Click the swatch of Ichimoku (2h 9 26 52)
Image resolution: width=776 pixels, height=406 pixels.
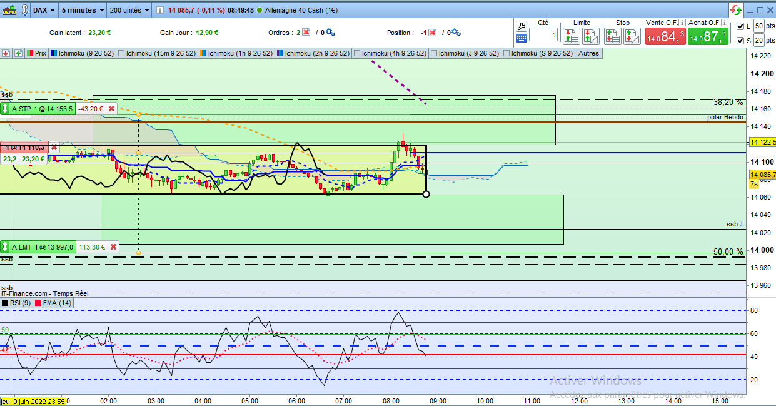(x=280, y=54)
